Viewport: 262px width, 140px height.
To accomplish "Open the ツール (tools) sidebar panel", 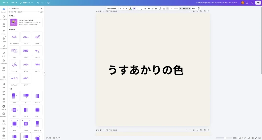I will click(4, 54).
